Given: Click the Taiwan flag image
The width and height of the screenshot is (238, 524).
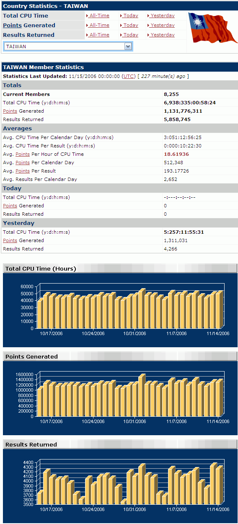Looking at the screenshot, I should [x=212, y=27].
